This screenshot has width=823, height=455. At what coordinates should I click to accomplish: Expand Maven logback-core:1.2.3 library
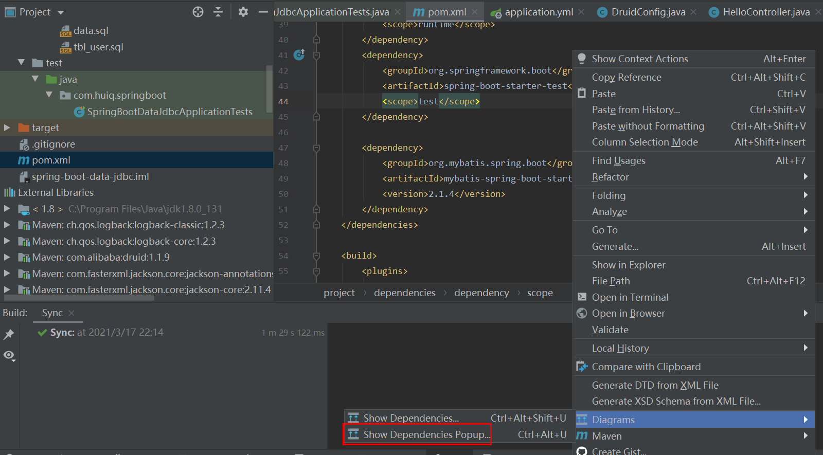pos(7,241)
